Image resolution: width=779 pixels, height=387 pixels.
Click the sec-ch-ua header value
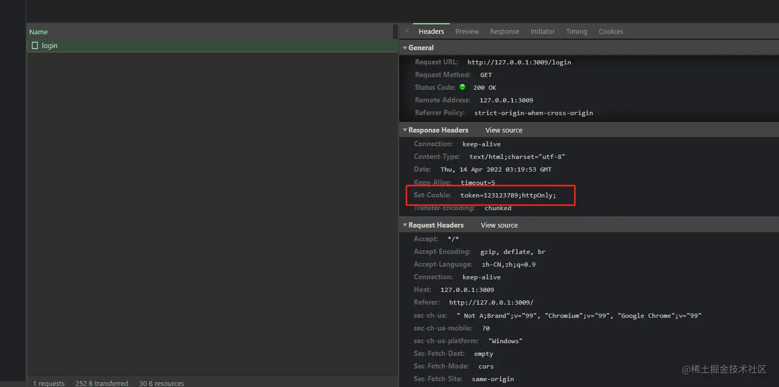(579, 316)
